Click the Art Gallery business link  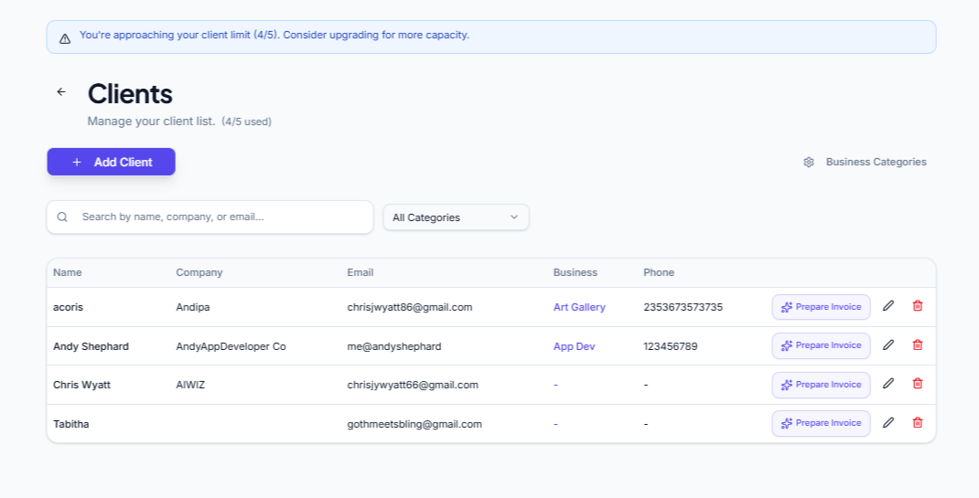(x=579, y=307)
